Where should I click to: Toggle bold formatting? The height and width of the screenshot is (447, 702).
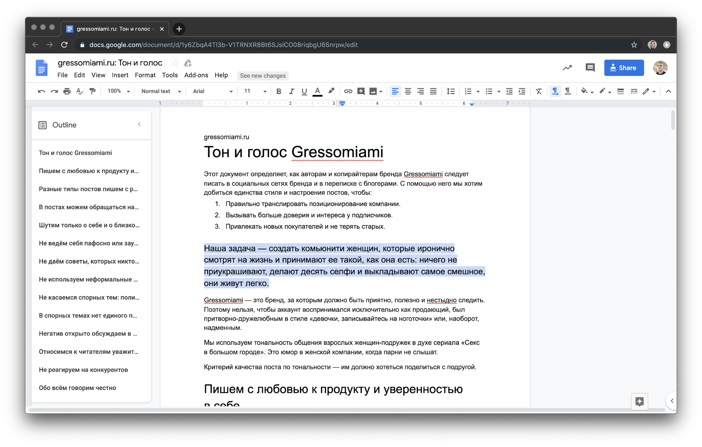point(279,91)
